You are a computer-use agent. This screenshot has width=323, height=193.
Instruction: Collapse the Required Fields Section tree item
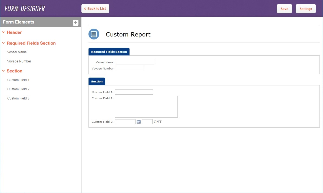[3, 43]
